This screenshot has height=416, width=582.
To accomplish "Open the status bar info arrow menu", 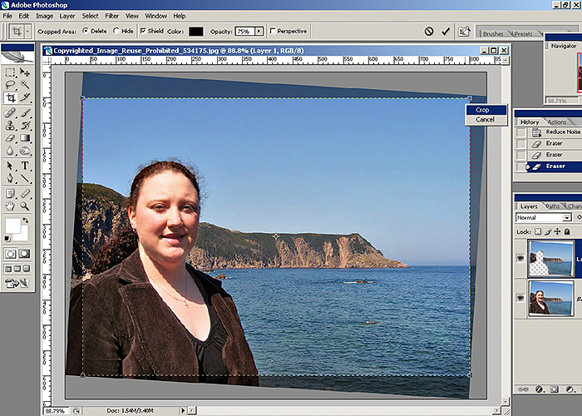I will coord(182,410).
